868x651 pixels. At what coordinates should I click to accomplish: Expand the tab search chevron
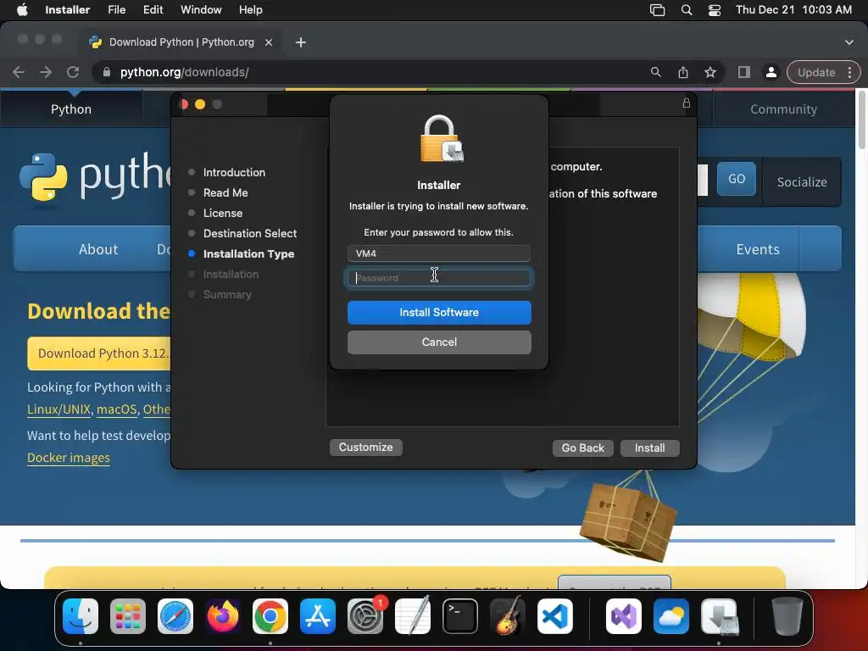click(849, 42)
